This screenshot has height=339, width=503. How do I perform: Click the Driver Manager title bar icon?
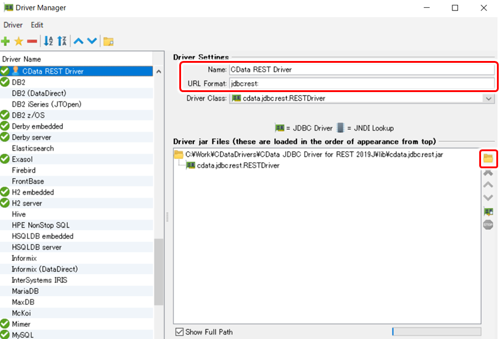pos(9,7)
